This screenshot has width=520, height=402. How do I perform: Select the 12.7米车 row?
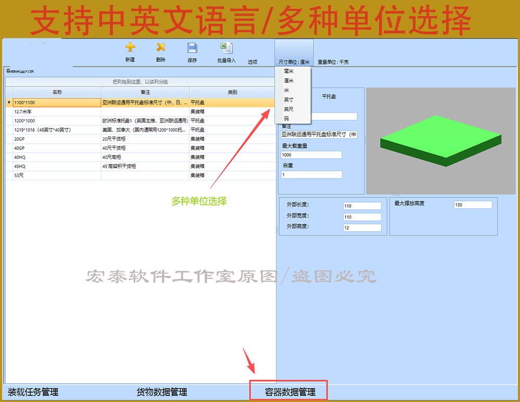click(x=140, y=111)
